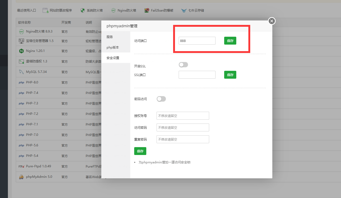Enable the 开启SSL toggle
Viewport: 341px width, 198px height.
coord(183,65)
